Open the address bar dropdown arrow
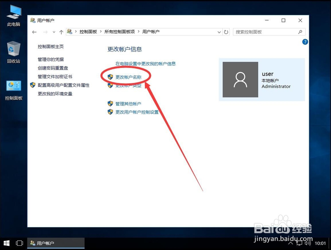Viewport: 331px width, 250px height. (x=219, y=32)
